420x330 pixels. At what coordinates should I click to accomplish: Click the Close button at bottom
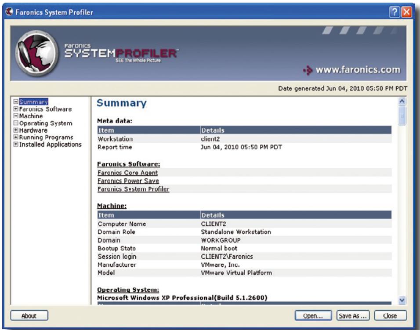click(x=390, y=316)
